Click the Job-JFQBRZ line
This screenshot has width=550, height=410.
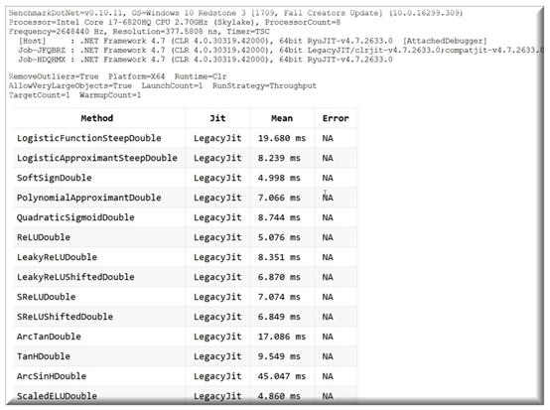click(281, 50)
